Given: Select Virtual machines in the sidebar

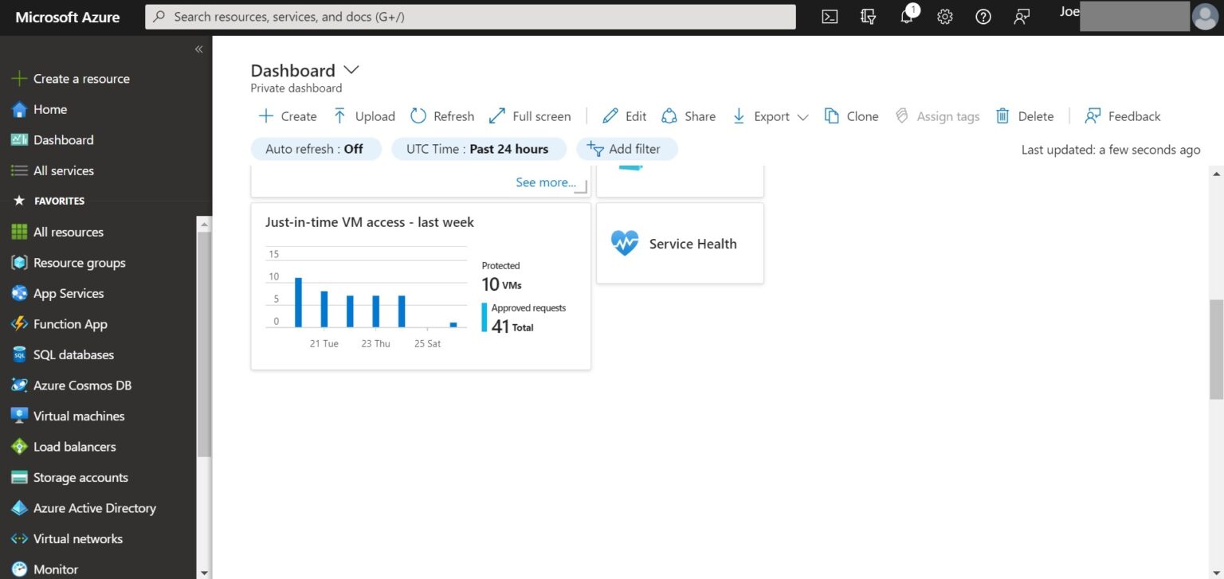Looking at the screenshot, I should 79,416.
